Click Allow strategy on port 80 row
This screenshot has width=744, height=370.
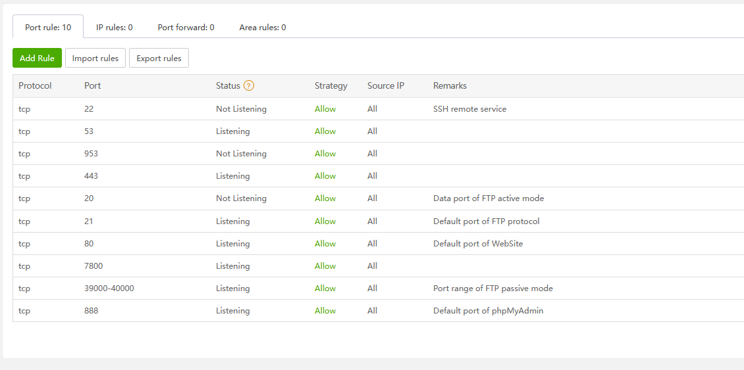click(x=325, y=244)
